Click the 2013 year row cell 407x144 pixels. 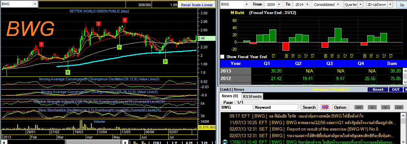tap(236, 72)
